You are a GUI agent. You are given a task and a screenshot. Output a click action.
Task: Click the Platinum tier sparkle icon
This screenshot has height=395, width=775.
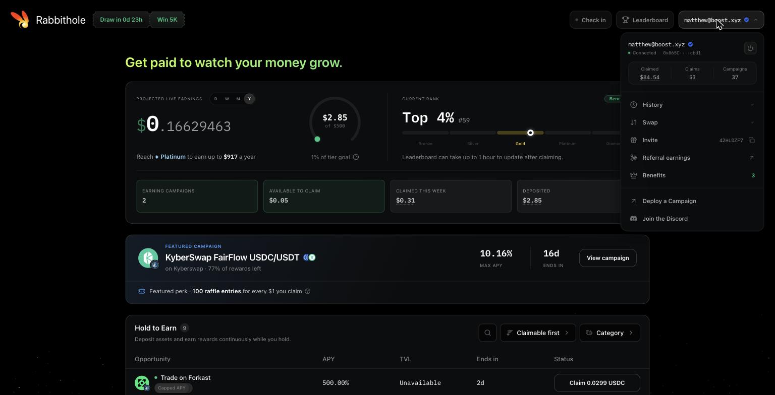pyautogui.click(x=157, y=157)
